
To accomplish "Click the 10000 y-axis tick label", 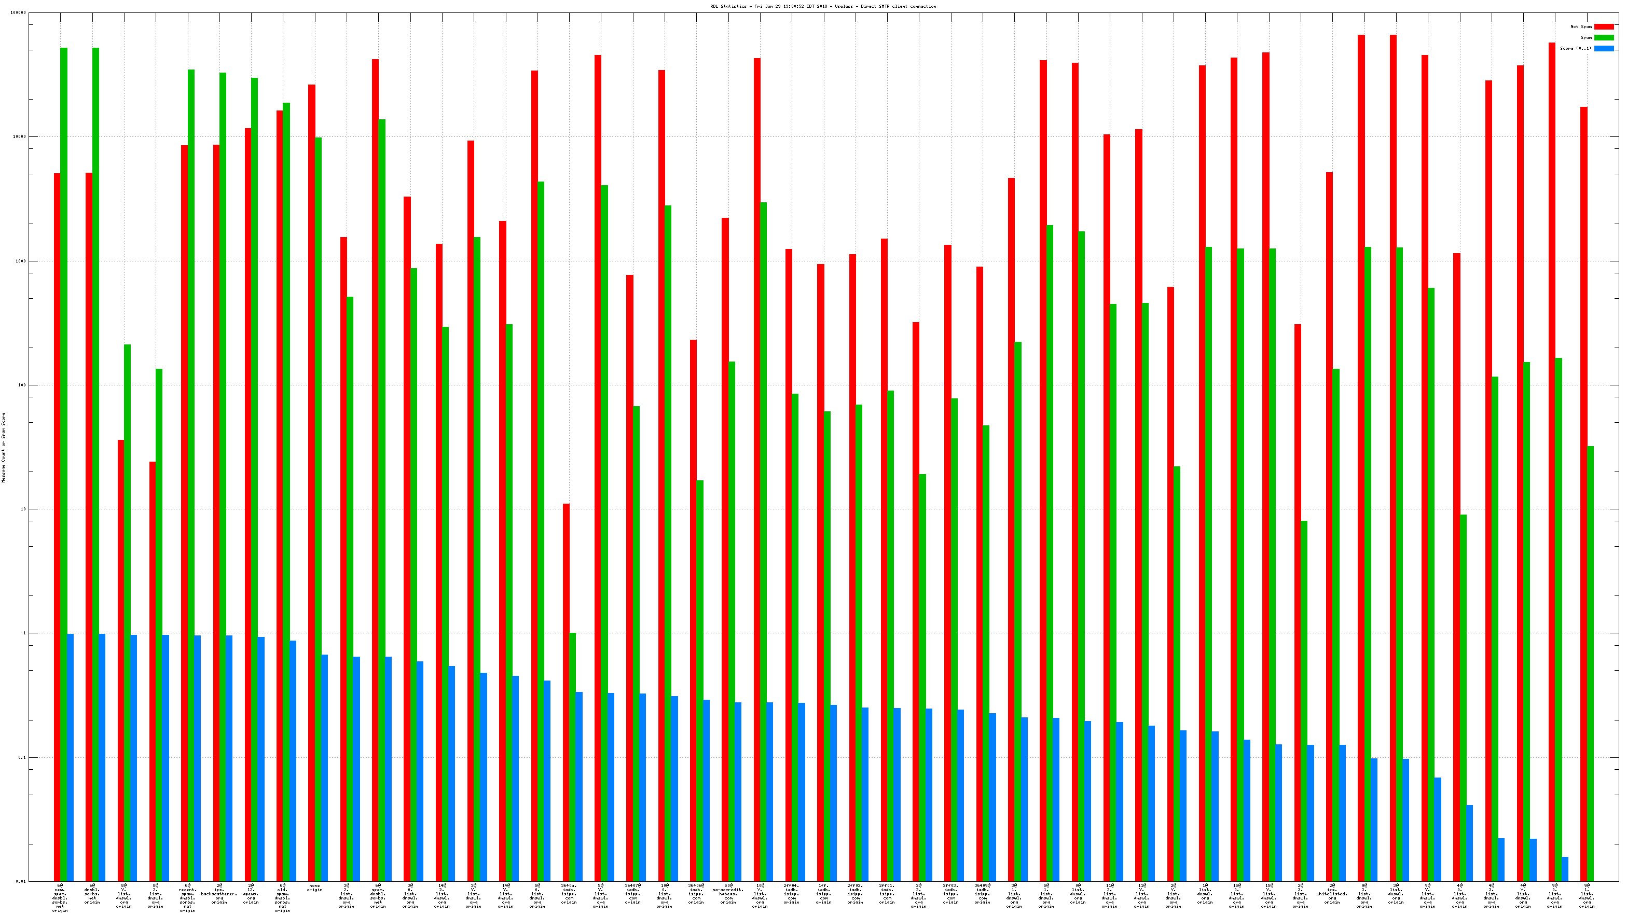I will point(20,137).
